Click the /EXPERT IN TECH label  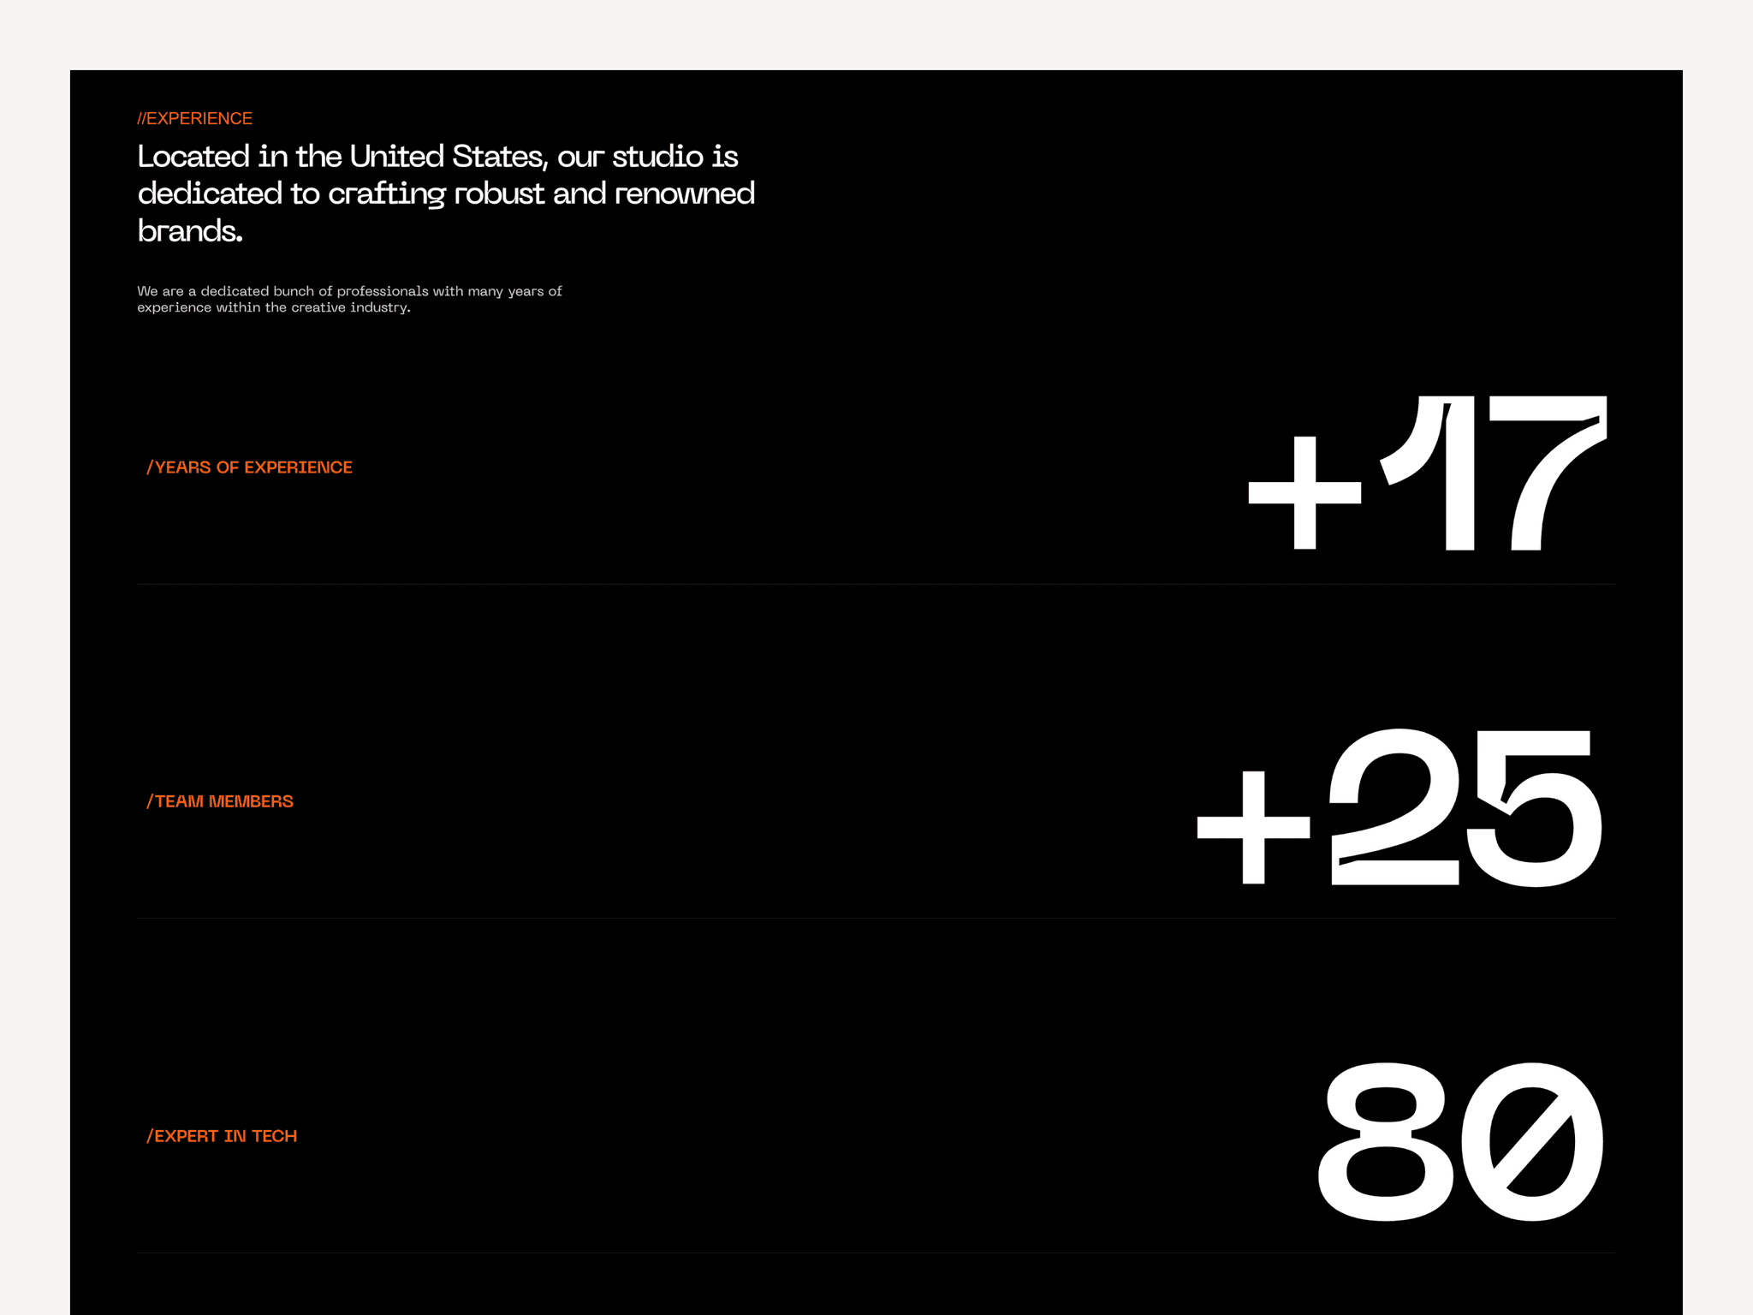(x=222, y=1136)
